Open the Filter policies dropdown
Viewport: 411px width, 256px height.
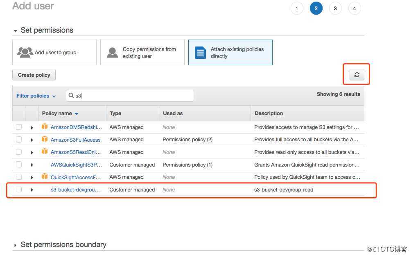click(x=36, y=96)
